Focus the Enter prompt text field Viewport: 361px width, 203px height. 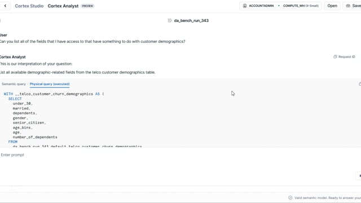pos(179,155)
